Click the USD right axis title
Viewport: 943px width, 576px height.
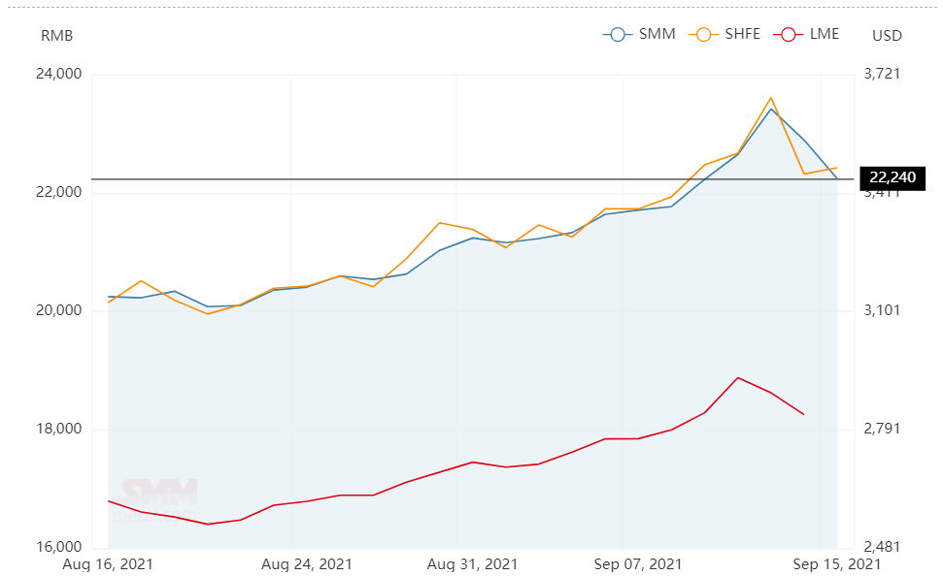887,36
